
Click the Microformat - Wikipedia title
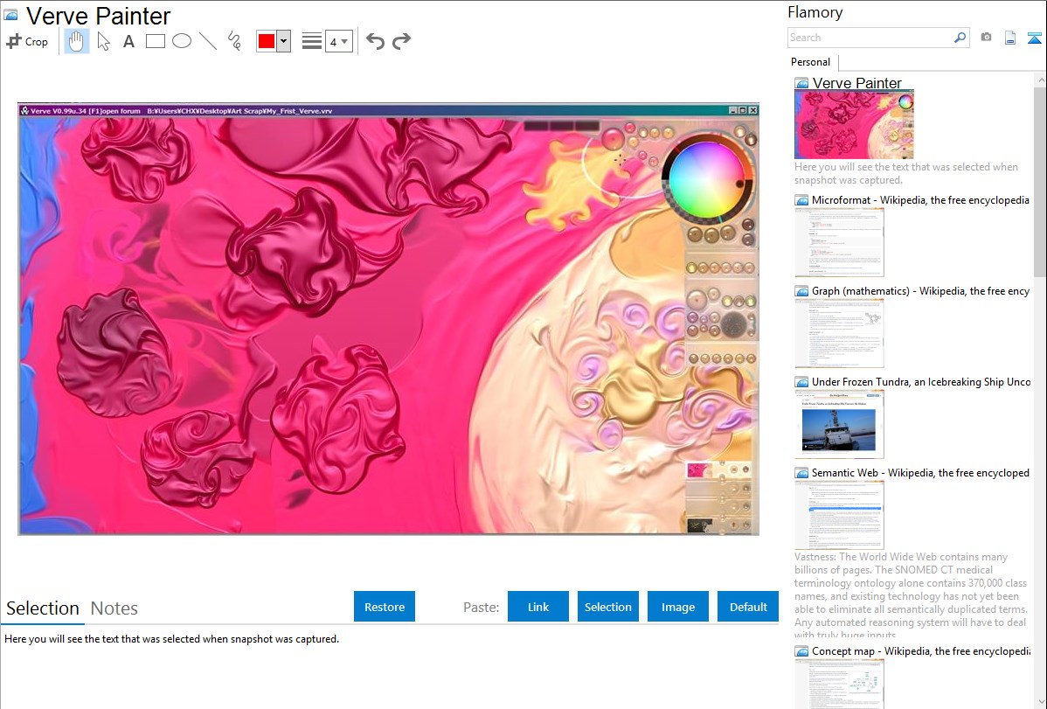[920, 200]
